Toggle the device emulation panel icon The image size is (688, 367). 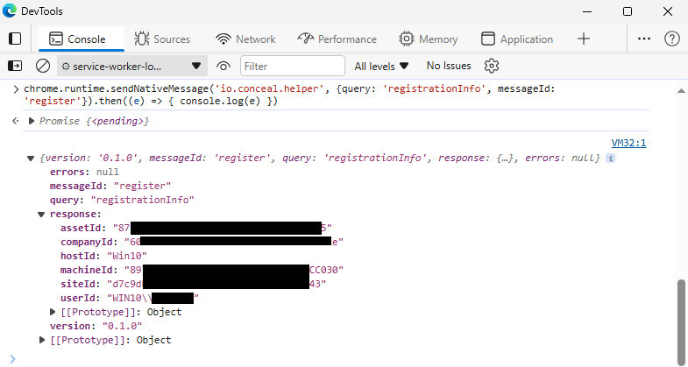tap(15, 39)
